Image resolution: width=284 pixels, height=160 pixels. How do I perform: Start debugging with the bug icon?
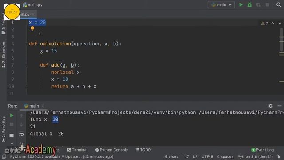249,5
